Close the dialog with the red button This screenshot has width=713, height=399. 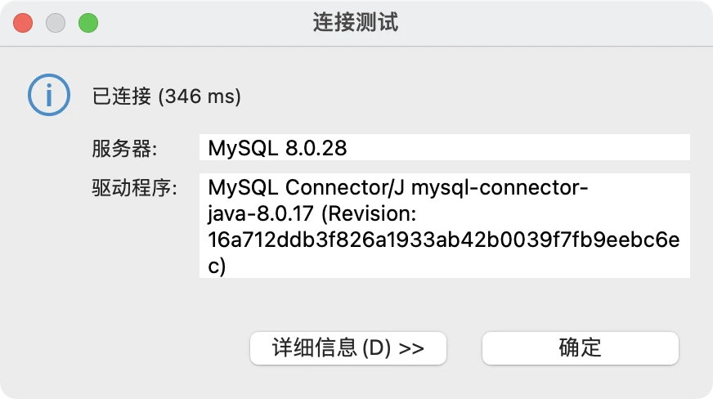23,23
